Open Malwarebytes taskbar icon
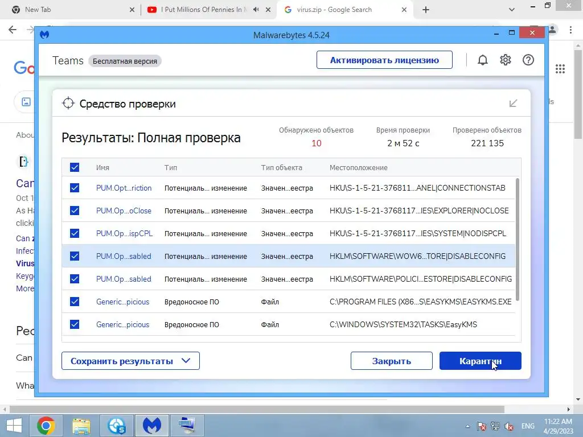This screenshot has height=437, width=583. point(151,426)
